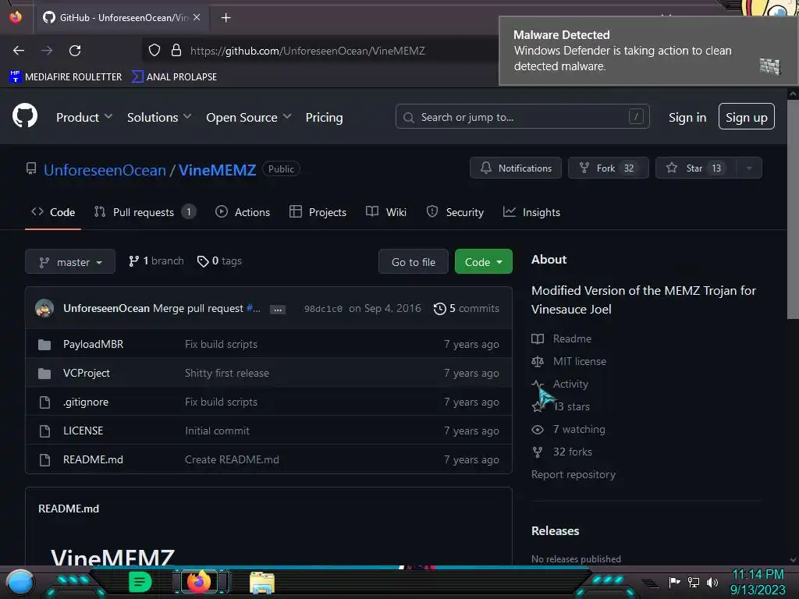This screenshot has width=799, height=599.
Task: Expand the Open Source menu
Action: [249, 117]
